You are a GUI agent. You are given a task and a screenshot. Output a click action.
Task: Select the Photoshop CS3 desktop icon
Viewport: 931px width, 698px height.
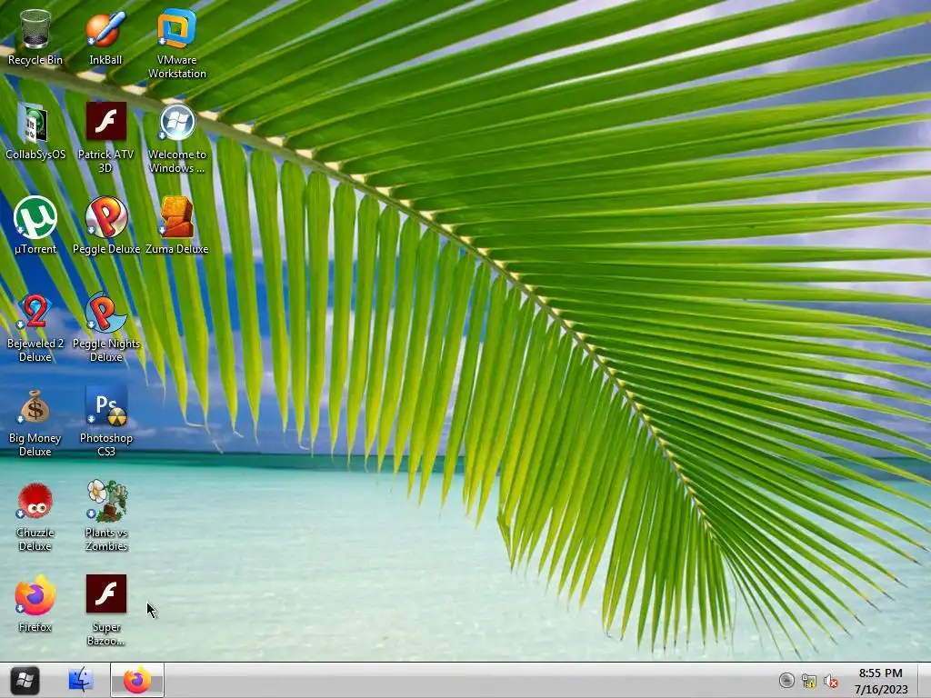pyautogui.click(x=105, y=422)
